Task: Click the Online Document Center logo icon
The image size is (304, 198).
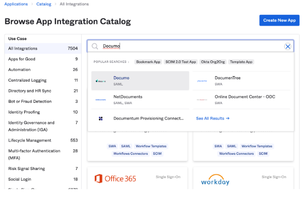Action: tap(202, 100)
